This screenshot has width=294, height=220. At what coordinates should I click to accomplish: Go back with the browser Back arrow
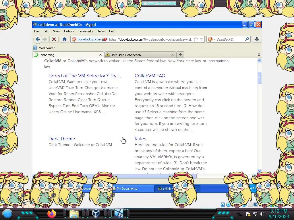point(38,39)
